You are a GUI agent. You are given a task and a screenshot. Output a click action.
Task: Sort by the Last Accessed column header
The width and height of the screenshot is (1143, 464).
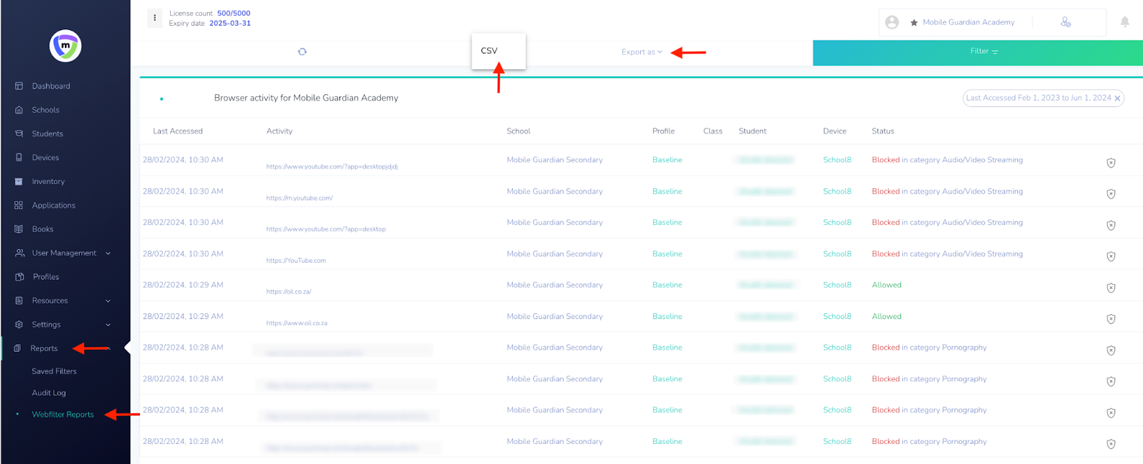(178, 131)
